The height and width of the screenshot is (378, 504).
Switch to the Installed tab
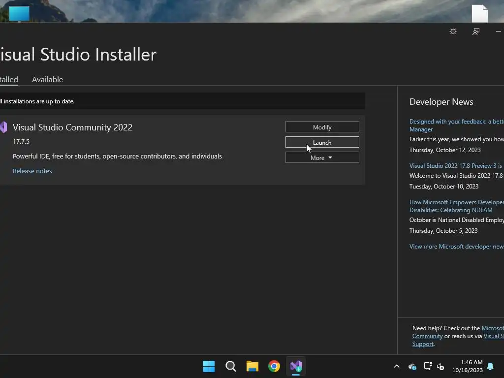(9, 79)
